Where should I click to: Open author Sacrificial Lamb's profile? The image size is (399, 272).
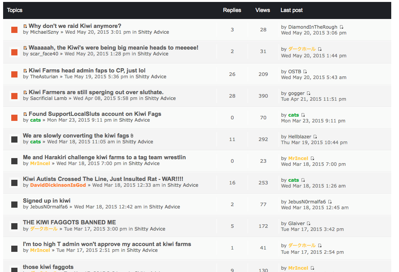pos(49,98)
